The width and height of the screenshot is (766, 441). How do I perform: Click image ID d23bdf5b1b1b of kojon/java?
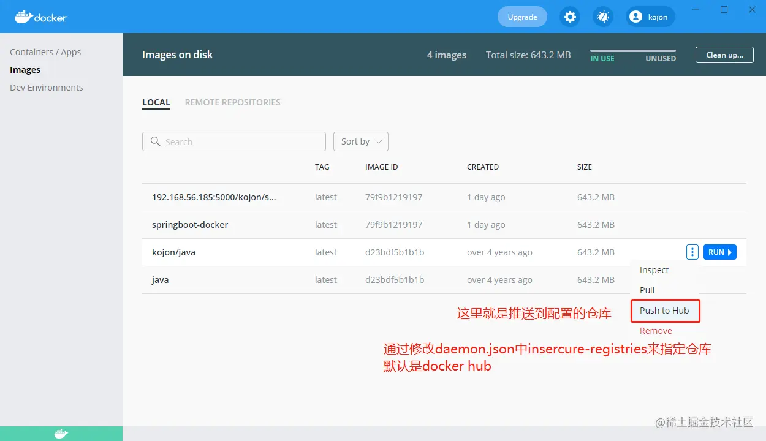click(x=395, y=252)
